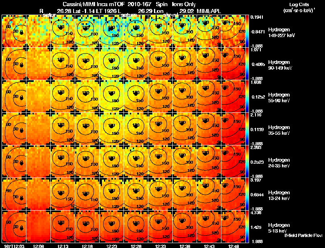This screenshot has height=248, width=325.
Task: Click the "12:33" time axis label
Action: [160, 246]
